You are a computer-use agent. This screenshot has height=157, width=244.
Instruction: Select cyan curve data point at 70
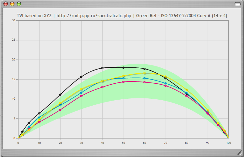click(166, 83)
